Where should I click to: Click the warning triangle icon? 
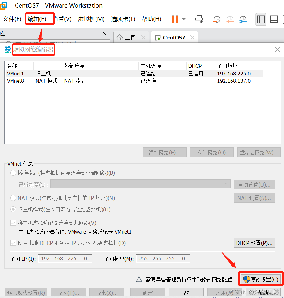[139, 279]
